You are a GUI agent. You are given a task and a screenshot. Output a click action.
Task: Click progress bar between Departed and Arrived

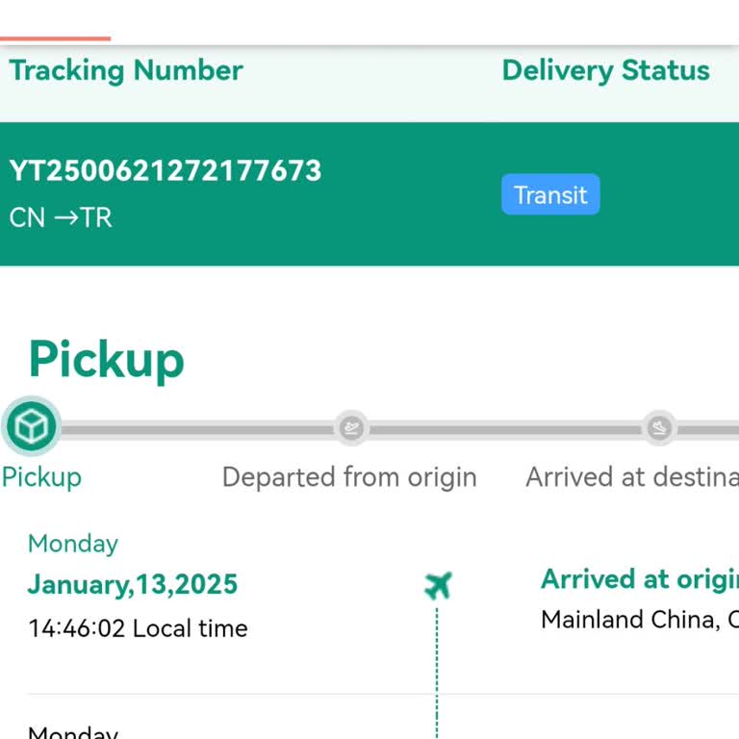tap(505, 429)
